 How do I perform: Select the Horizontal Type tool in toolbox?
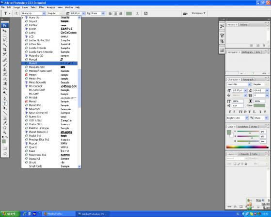point(5,103)
